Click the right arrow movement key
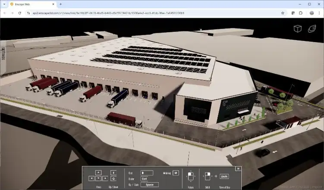This screenshot has height=190, width=324. 105,178
